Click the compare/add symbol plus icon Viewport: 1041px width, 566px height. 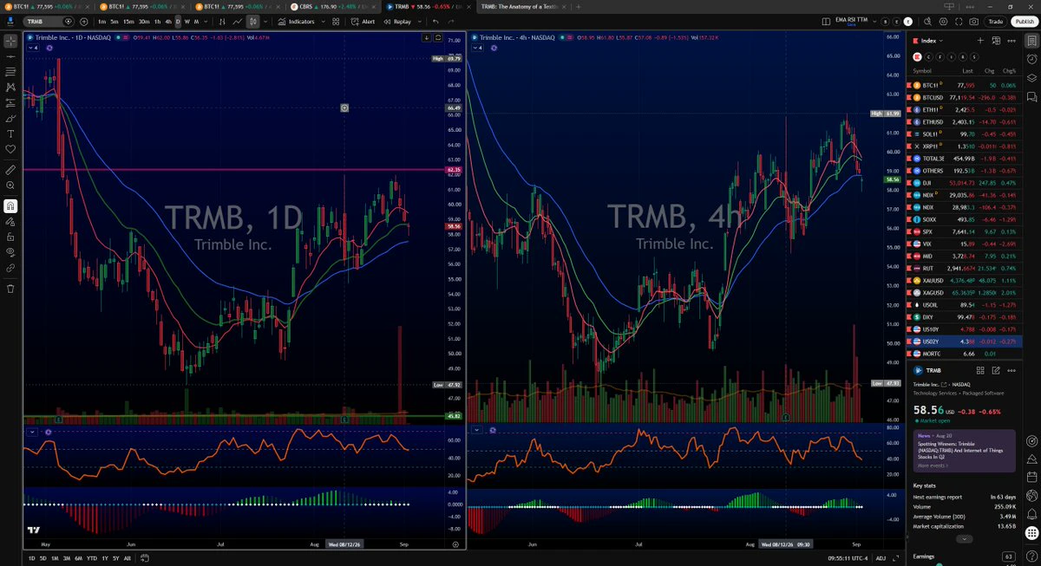83,21
